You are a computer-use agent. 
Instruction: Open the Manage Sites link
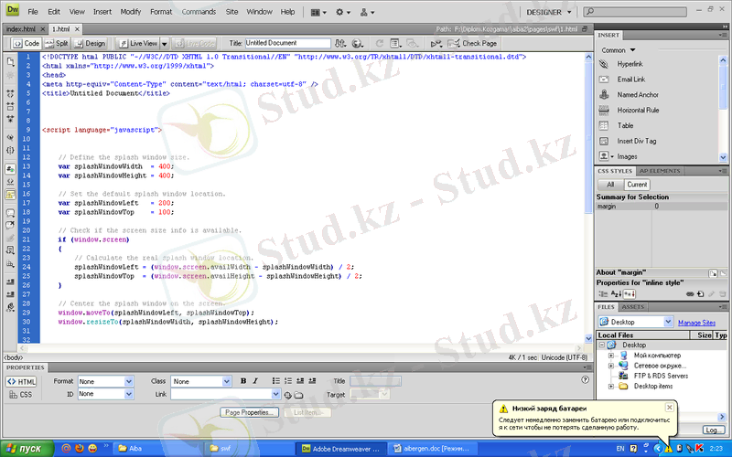click(696, 323)
